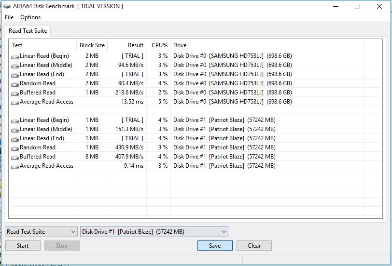392x266 pixels.
Task: Click drive icon of Patriot Blaze Linear Read (Begin) row
Action: pyautogui.click(x=15, y=121)
